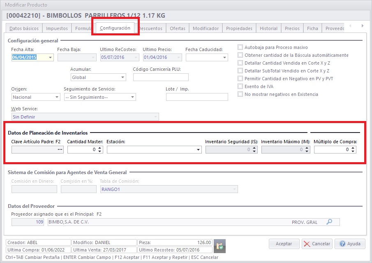The image size is (372, 263).
Task: Enable Autobaja para Proceso masivo
Action: coord(240,47)
